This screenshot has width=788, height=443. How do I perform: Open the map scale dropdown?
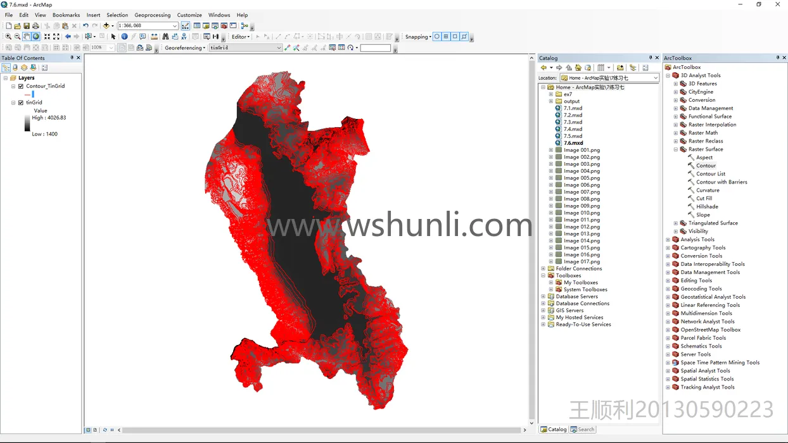pos(175,26)
